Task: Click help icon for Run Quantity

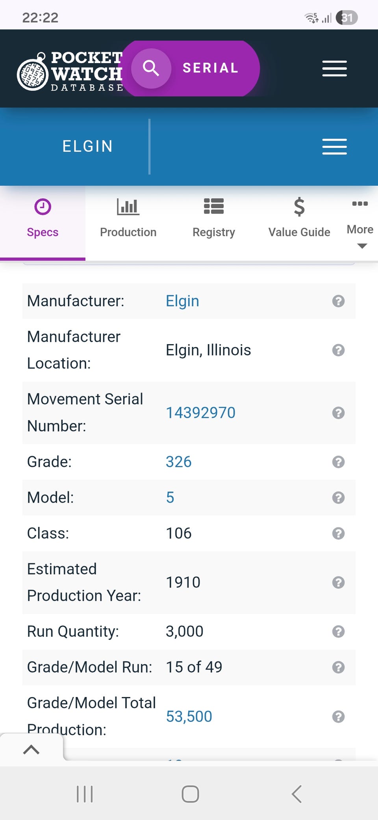Action: [x=338, y=632]
